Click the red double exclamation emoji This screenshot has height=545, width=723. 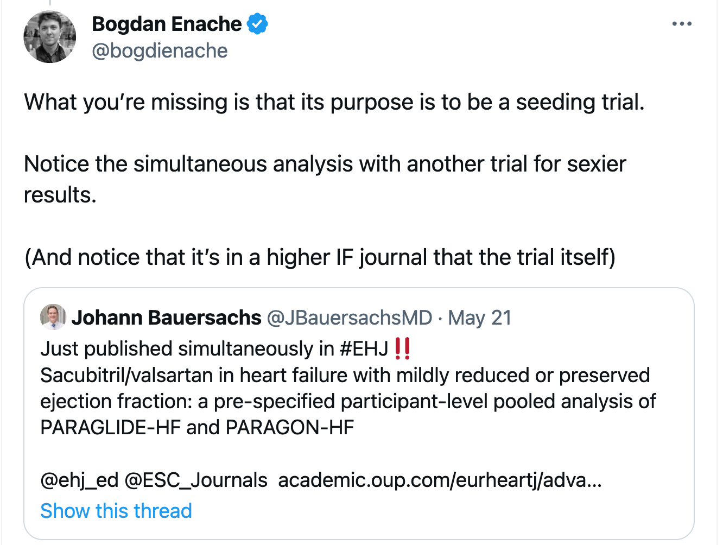402,348
